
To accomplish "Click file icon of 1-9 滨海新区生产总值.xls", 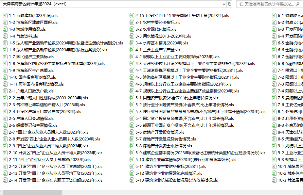I will [x=5, y=71].
